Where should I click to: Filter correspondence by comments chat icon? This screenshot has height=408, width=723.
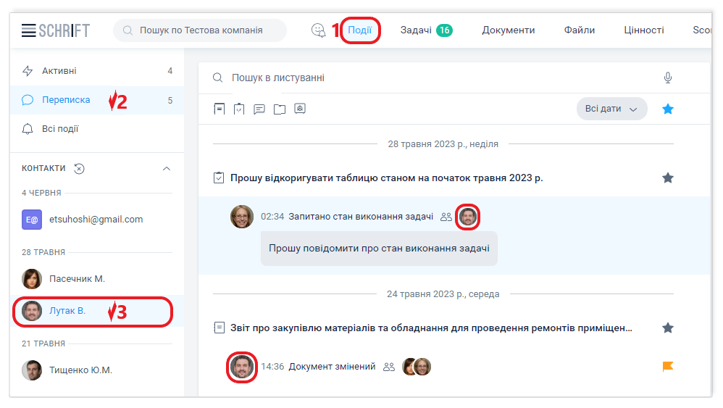pyautogui.click(x=259, y=109)
